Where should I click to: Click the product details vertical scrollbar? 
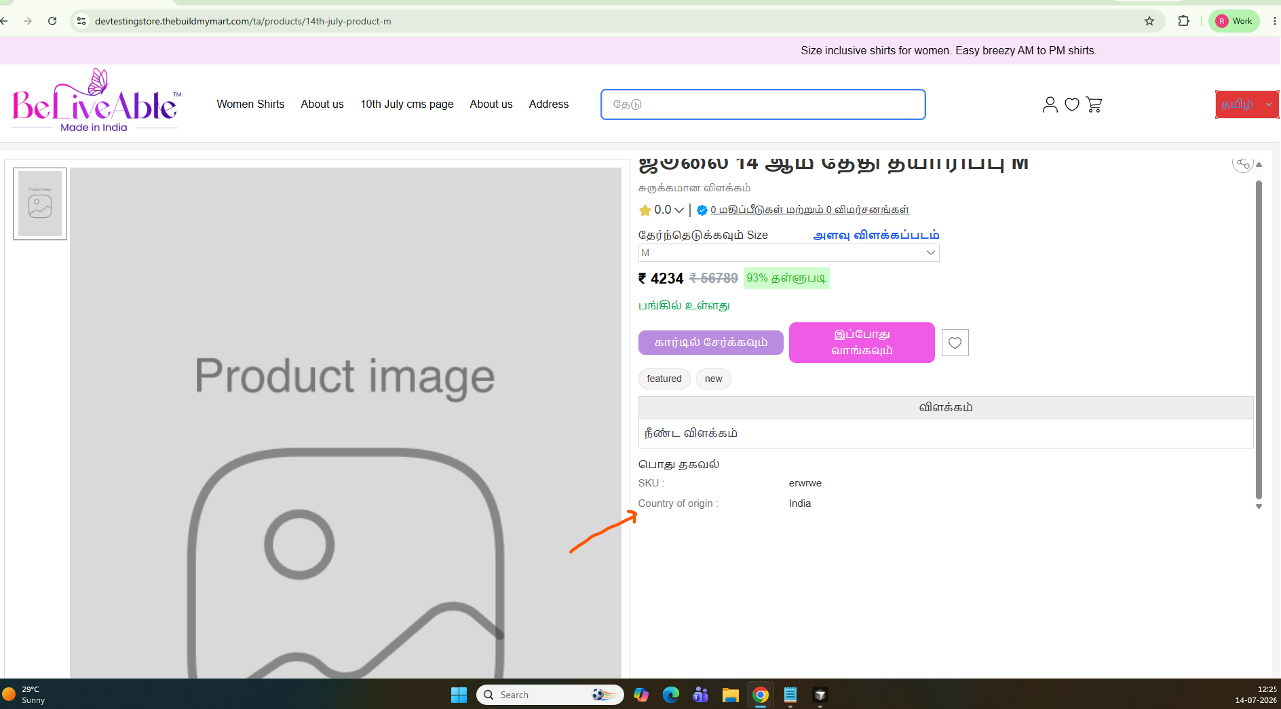(1259, 339)
